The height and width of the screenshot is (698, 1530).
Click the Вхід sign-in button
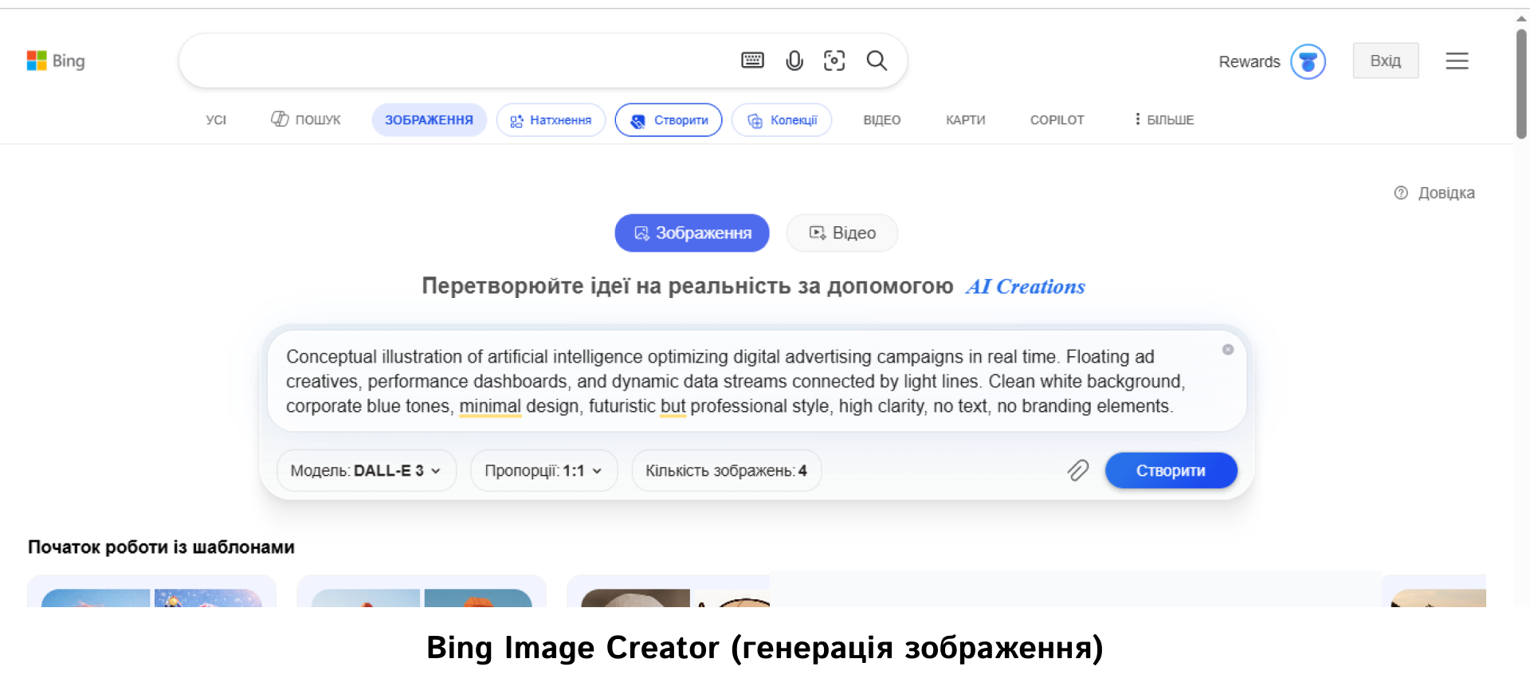tap(1385, 61)
